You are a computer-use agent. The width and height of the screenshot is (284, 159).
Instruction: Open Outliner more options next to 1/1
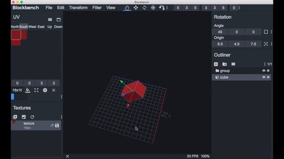[264, 64]
